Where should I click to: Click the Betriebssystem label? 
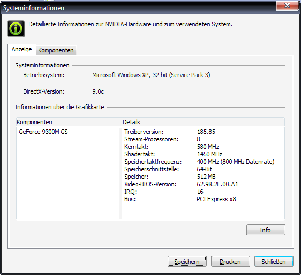pos(44,75)
